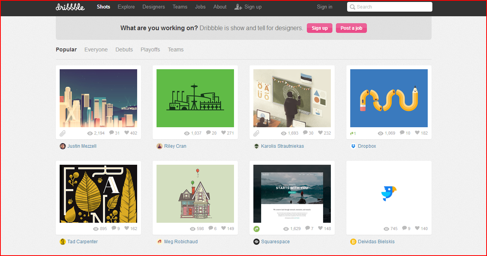This screenshot has width=487, height=256.
Task: Click the green rebound icon on Squarespace shot
Action: (x=256, y=229)
